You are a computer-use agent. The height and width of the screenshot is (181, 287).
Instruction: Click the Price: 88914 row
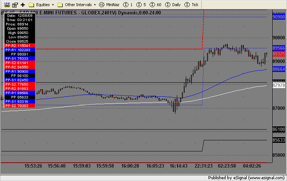(x=20, y=24)
